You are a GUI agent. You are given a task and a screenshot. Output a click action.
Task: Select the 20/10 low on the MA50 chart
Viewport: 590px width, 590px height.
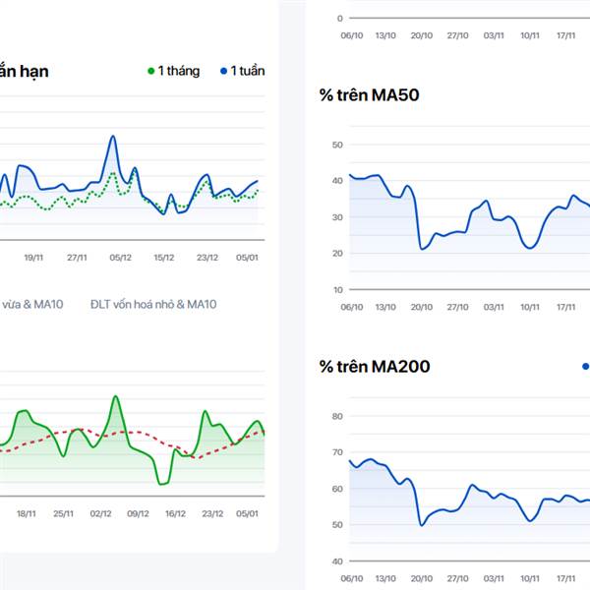click(423, 249)
